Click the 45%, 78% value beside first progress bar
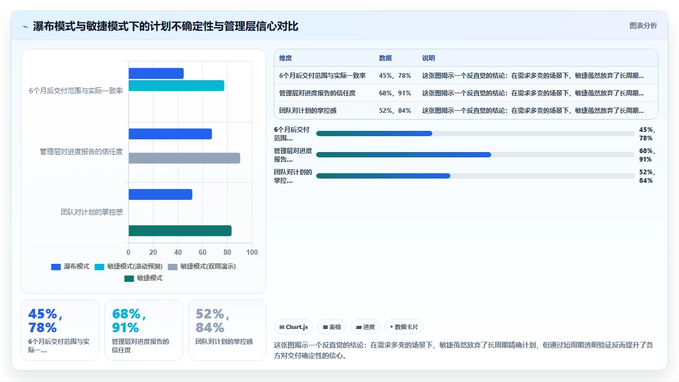 point(648,134)
